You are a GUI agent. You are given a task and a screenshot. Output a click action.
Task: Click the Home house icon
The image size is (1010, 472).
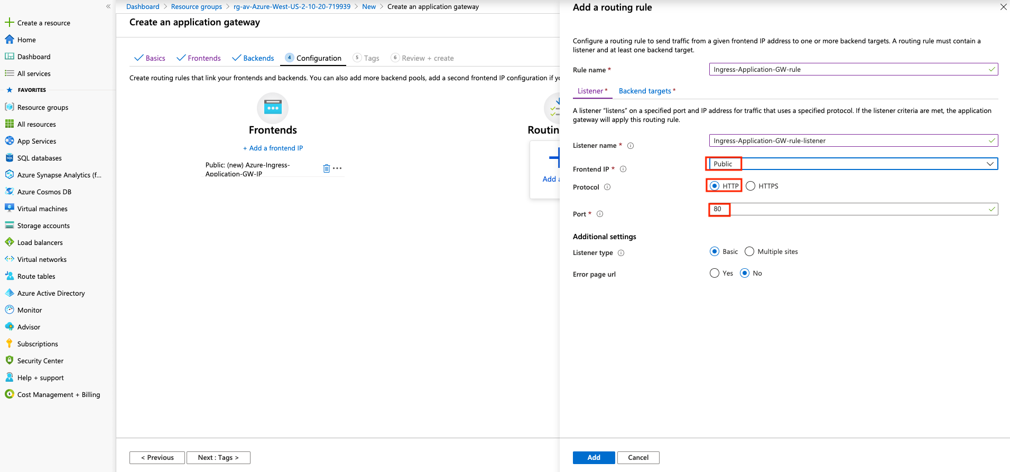[x=9, y=40]
